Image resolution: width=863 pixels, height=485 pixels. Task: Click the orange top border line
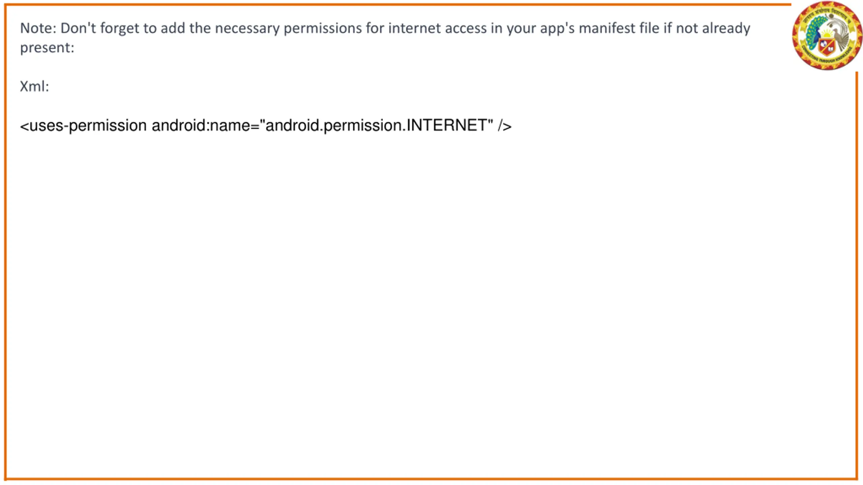point(398,4)
